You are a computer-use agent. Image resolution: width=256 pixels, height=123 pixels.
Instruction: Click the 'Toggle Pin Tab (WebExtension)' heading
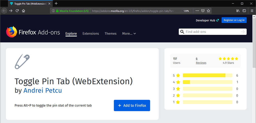73,82
